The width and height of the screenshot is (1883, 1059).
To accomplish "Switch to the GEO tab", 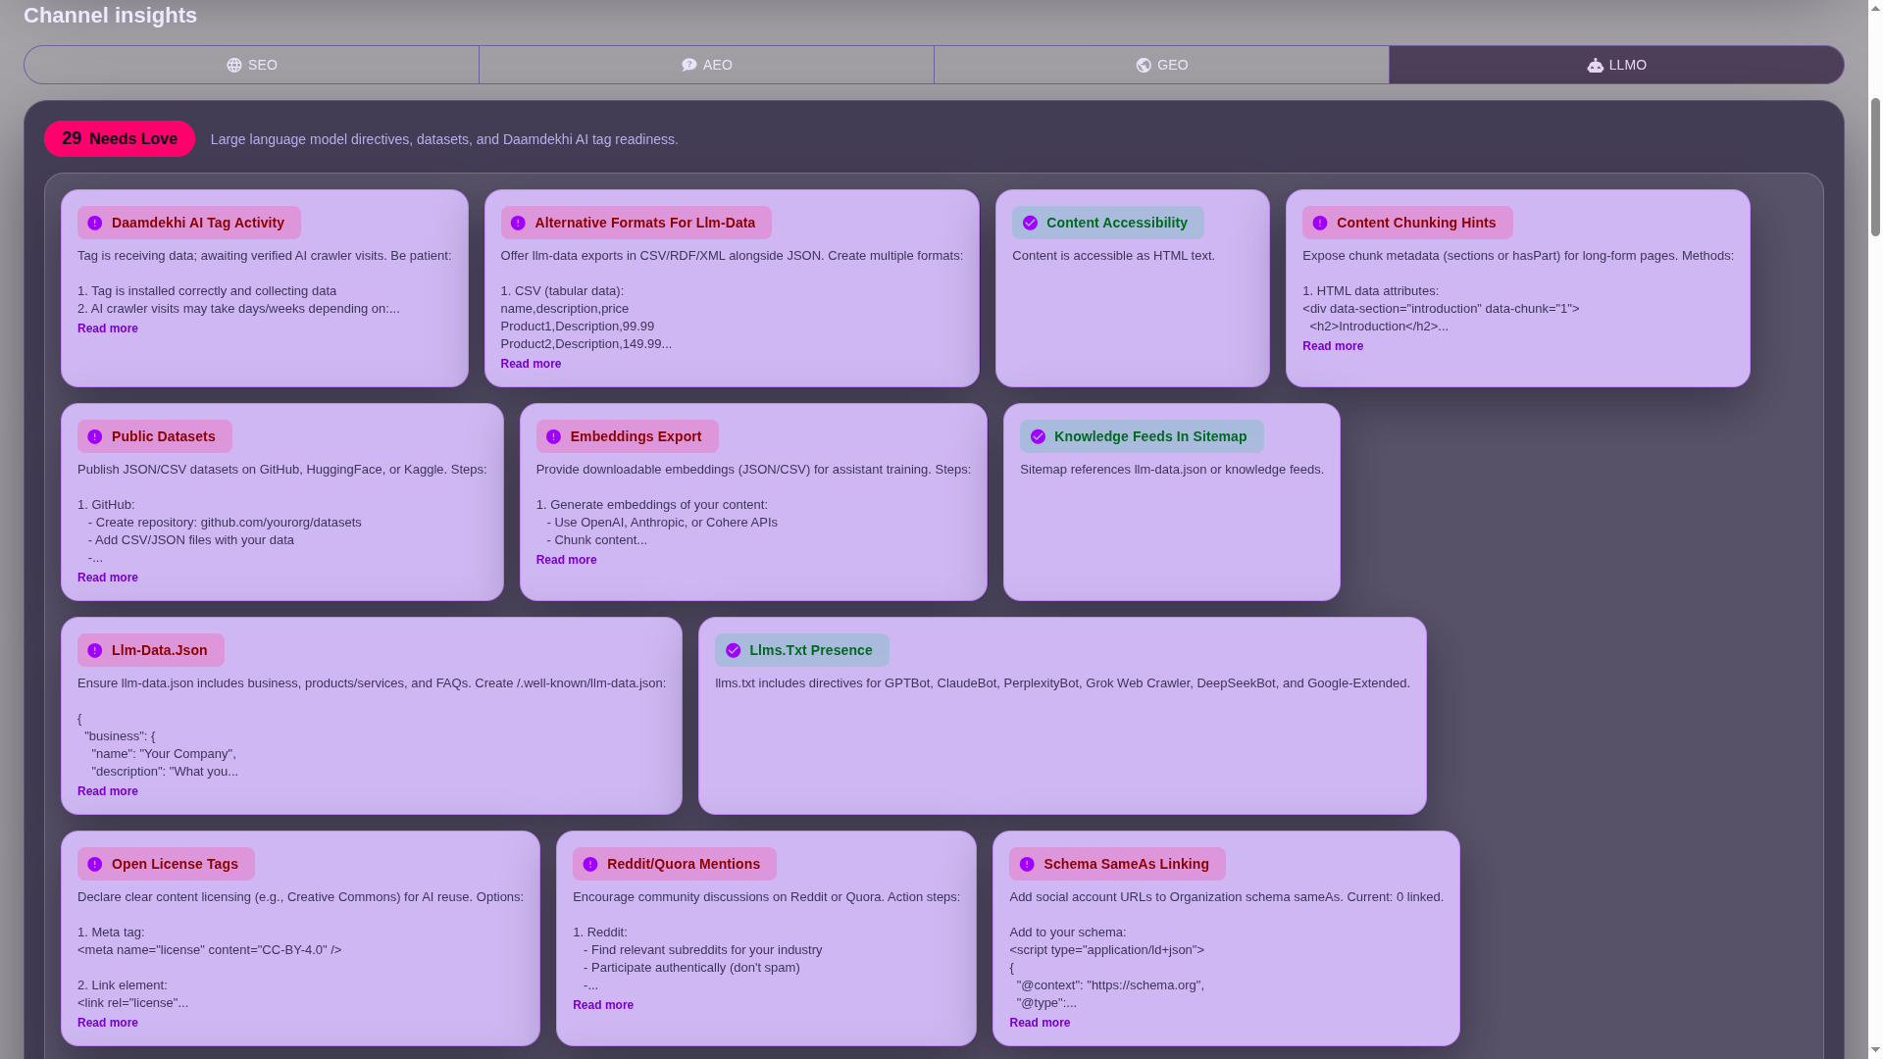I will point(1161,66).
